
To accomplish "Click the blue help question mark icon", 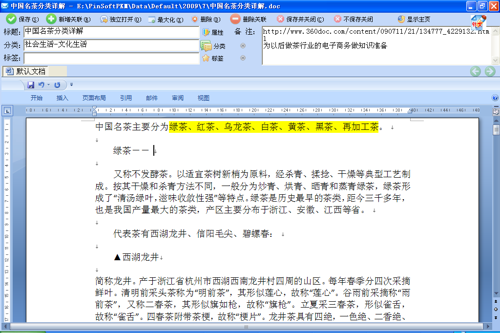I will 495,98.
